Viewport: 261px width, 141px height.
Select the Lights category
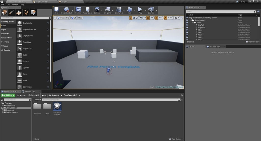pyautogui.click(x=4, y=30)
